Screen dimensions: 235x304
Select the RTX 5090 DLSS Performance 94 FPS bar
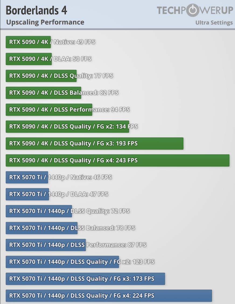point(49,110)
